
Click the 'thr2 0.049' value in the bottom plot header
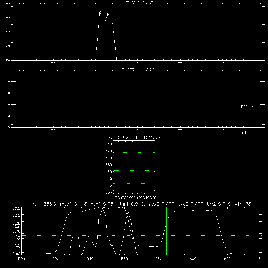click(219, 204)
